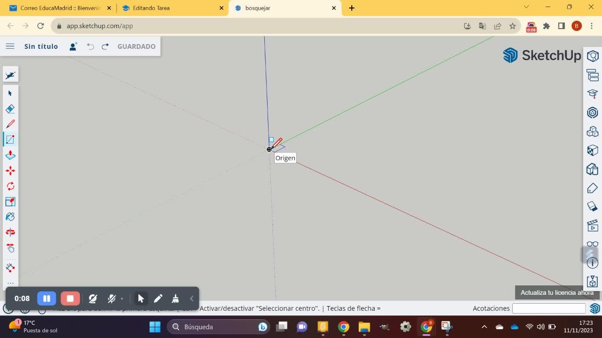Screen dimensions: 602x338
Task: Select the Push/Pull tool
Action: point(10,155)
